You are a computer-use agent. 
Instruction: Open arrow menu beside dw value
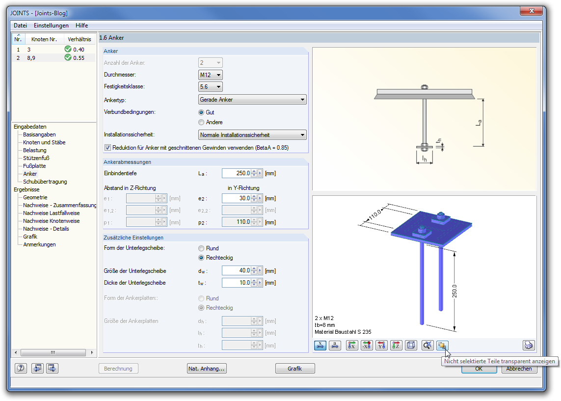point(260,271)
